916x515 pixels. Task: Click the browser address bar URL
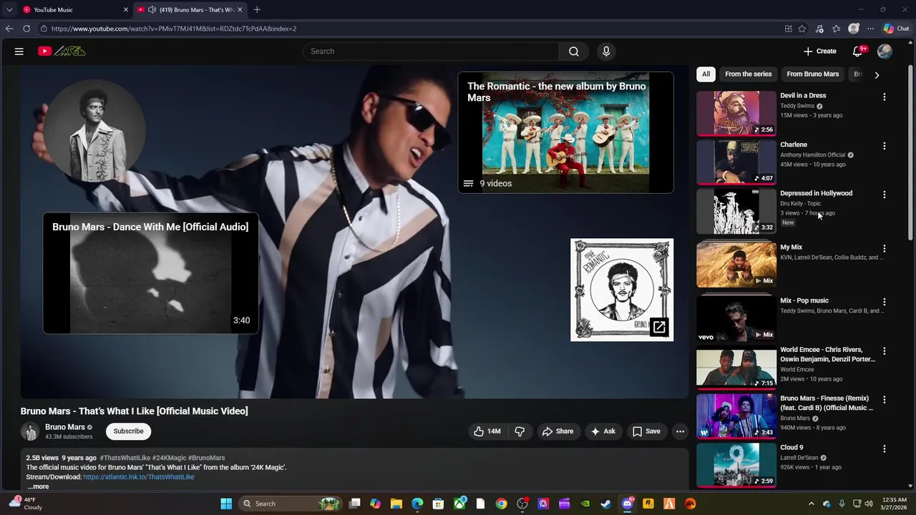coord(174,29)
